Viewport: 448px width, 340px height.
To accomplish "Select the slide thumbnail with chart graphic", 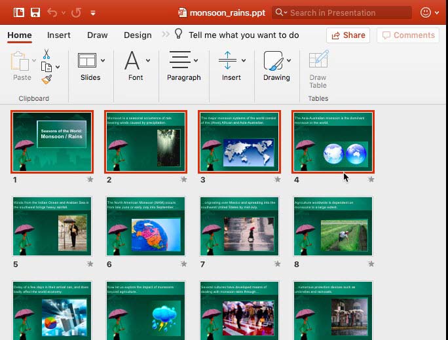I will [x=52, y=311].
